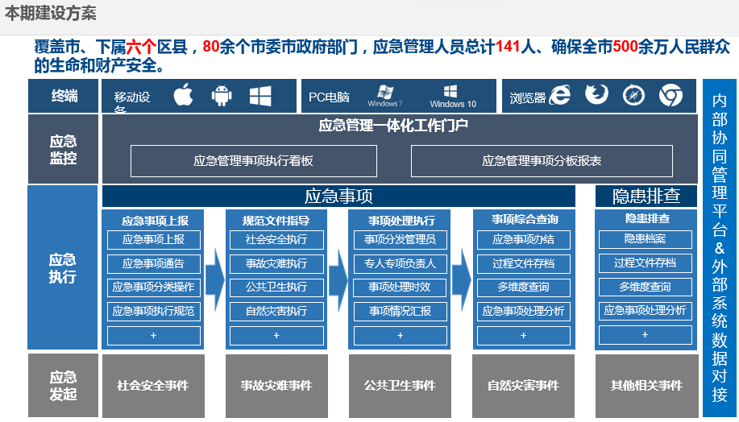Click the 事故灾难执行 box
The image size is (739, 422).
(276, 264)
